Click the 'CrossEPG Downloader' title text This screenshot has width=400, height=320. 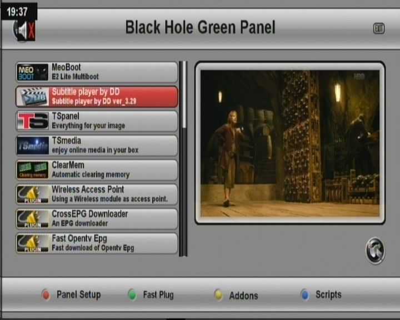coord(90,214)
